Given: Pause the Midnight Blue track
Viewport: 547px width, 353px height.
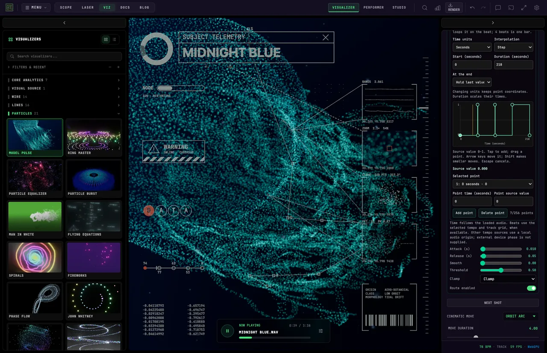Looking at the screenshot, I should [227, 331].
